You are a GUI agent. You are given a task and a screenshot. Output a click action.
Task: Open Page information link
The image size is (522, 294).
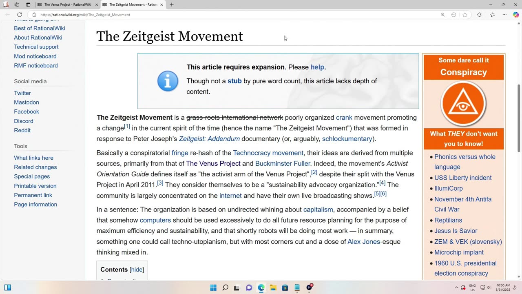point(35,205)
